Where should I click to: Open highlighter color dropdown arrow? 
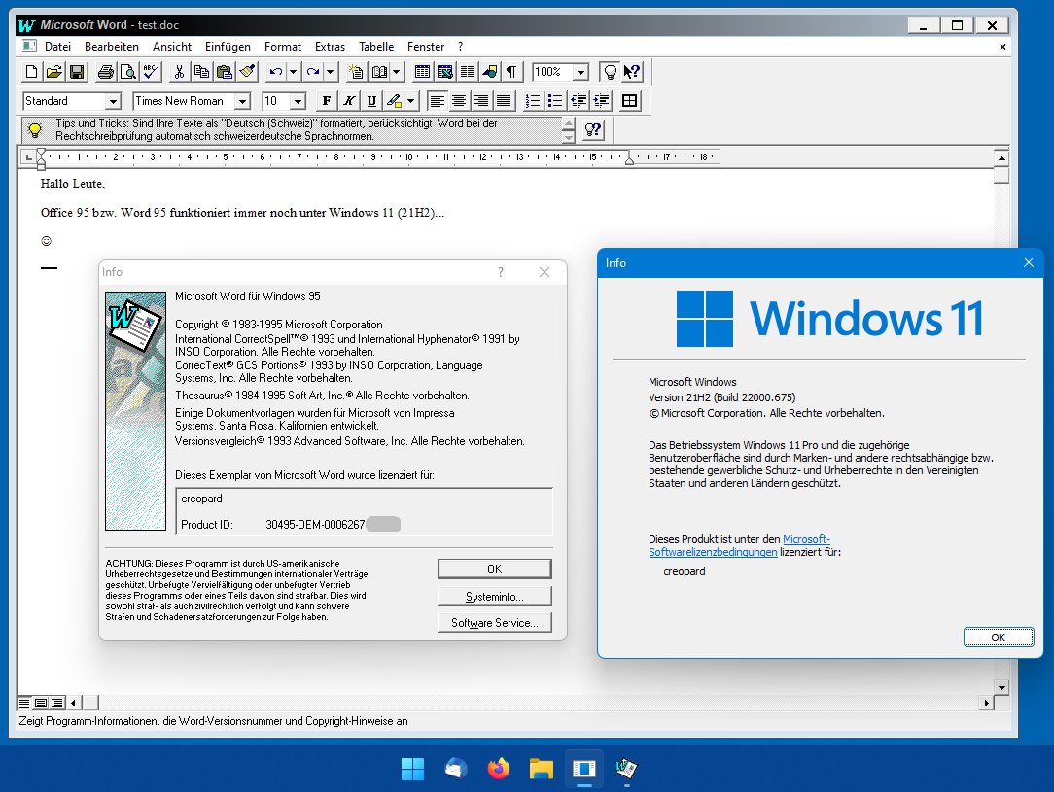click(x=410, y=101)
